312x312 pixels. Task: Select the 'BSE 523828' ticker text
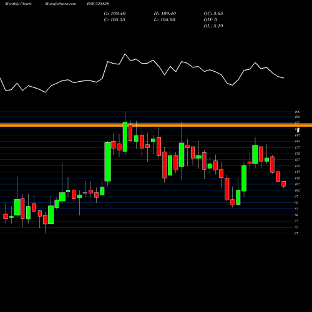click(98, 4)
